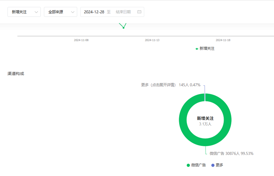Viewport: 274px width, 176px height.
Task: Select the thin blue 更多 donut slice
Action: [x=205, y=97]
